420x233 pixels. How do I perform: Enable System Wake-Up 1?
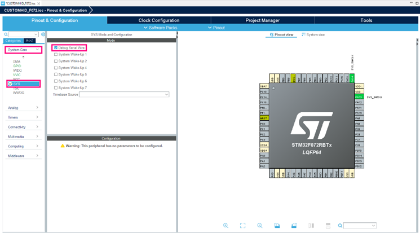(56, 54)
